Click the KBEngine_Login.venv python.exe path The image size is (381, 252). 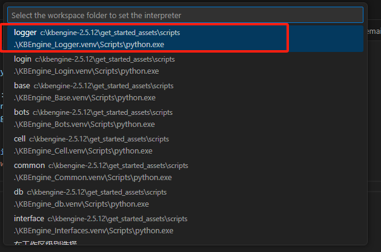(x=87, y=71)
